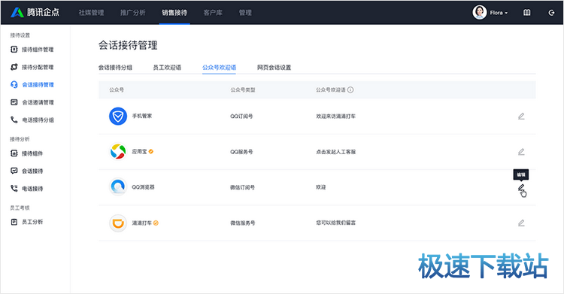The width and height of the screenshot is (564, 294).
Task: Click the 微信订阅号 type cell
Action: [242, 187]
